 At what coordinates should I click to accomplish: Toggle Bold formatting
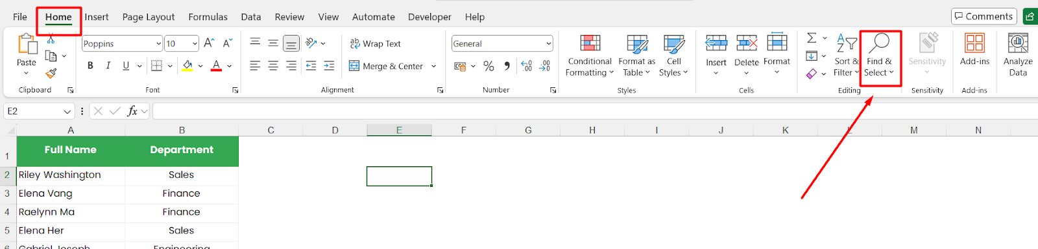tap(90, 65)
